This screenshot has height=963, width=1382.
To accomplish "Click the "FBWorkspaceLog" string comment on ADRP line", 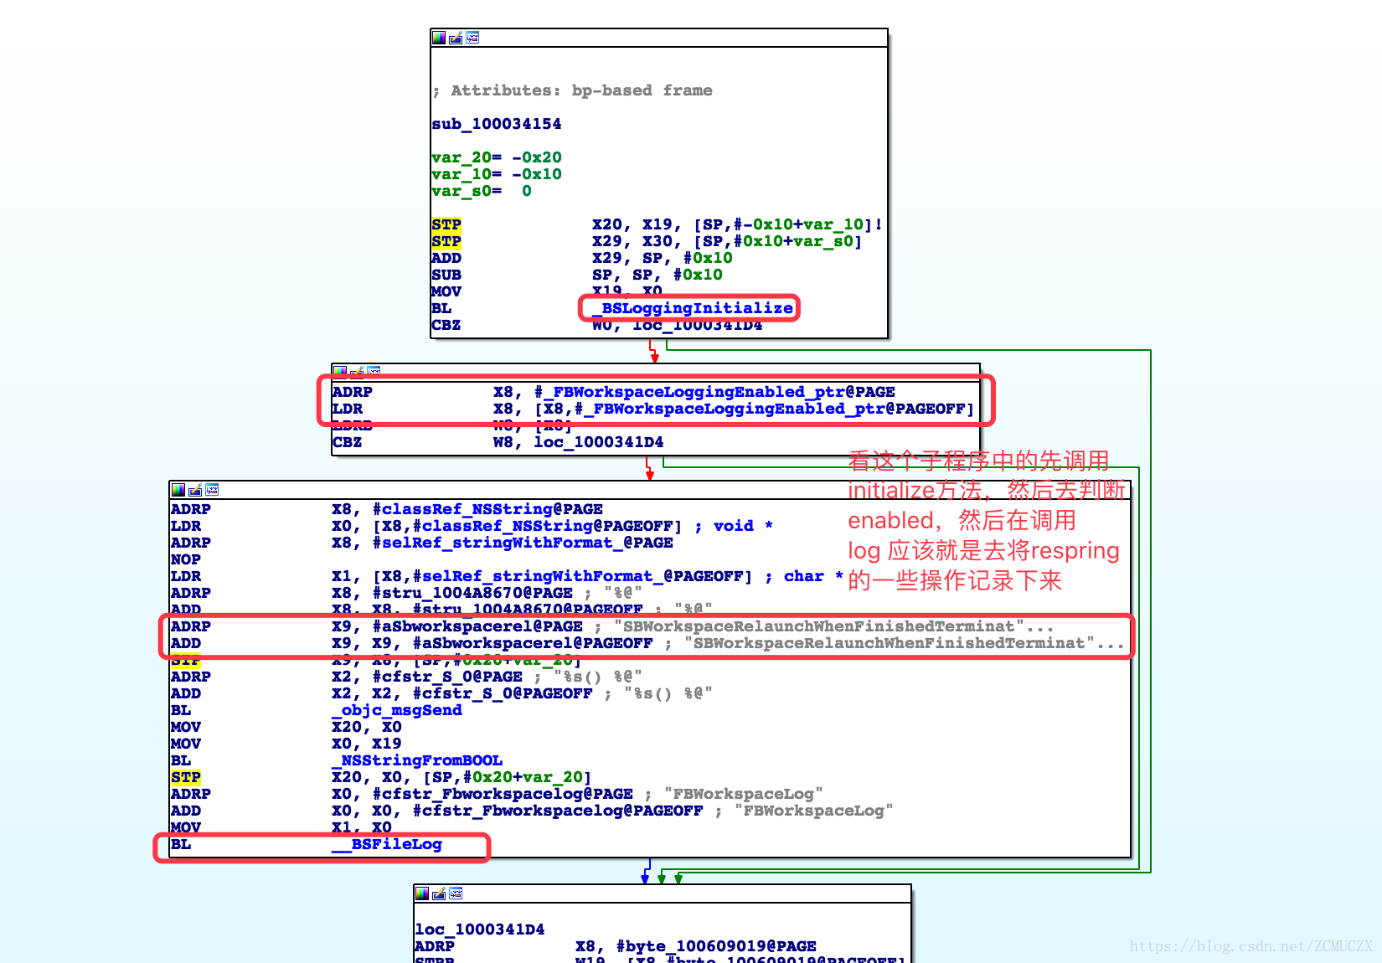I will coord(743,794).
